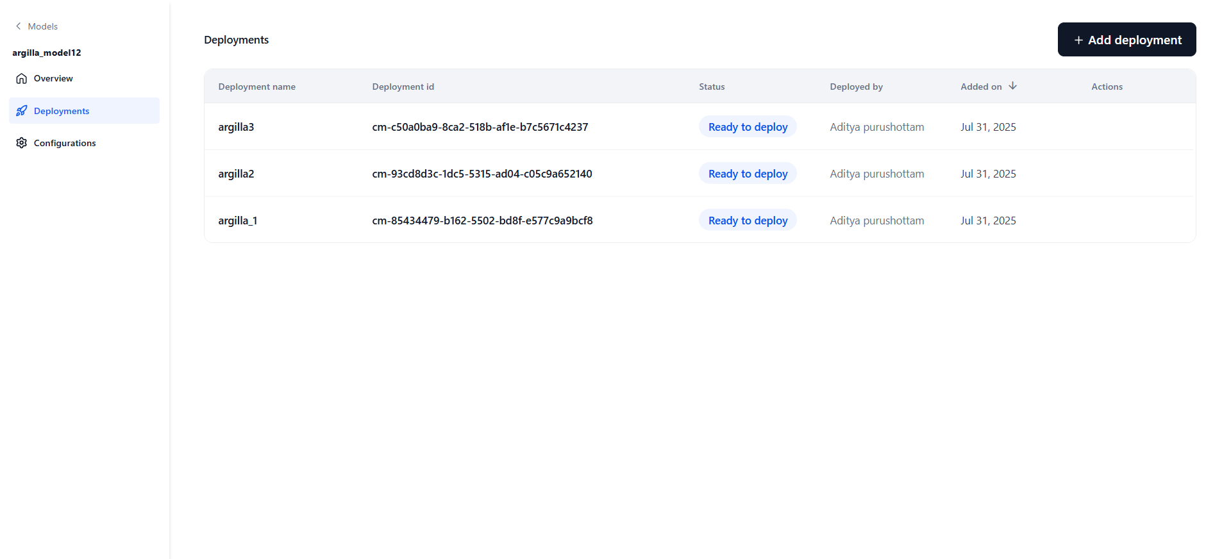Image resolution: width=1231 pixels, height=559 pixels.
Task: Select the argilla2 deployment name
Action: (236, 174)
